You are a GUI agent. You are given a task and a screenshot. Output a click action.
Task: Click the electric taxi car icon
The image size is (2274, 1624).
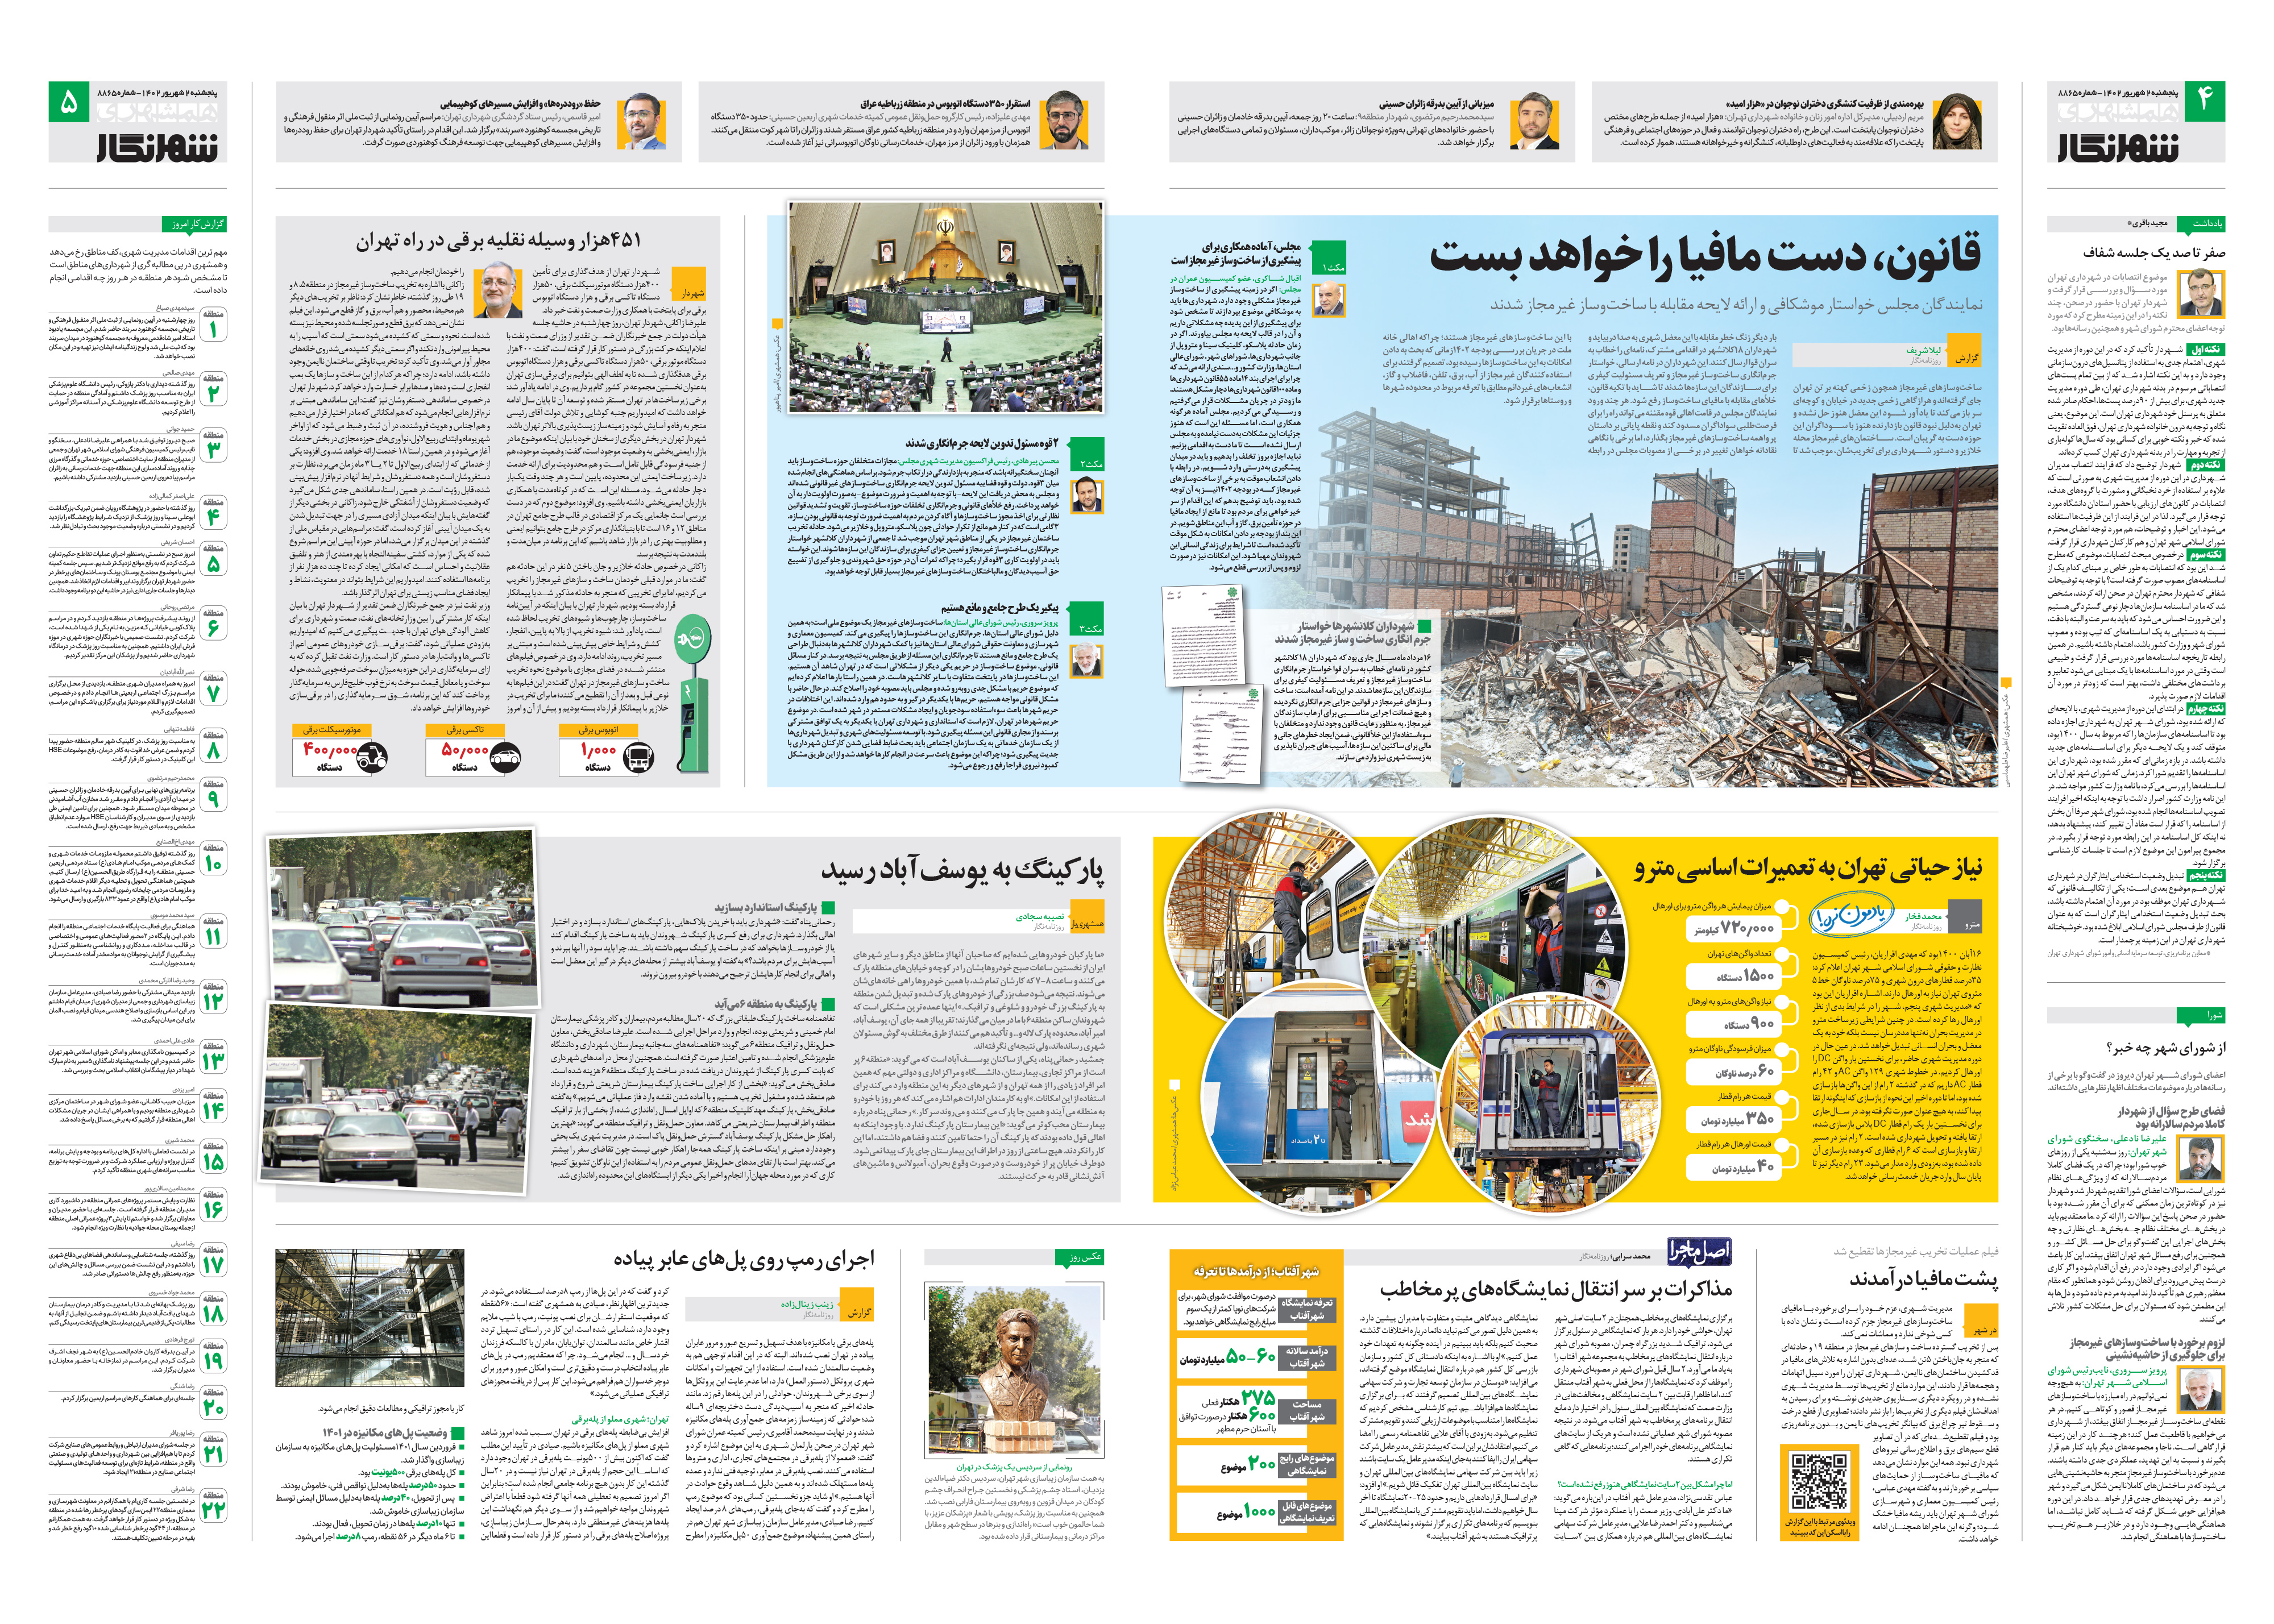click(x=505, y=758)
